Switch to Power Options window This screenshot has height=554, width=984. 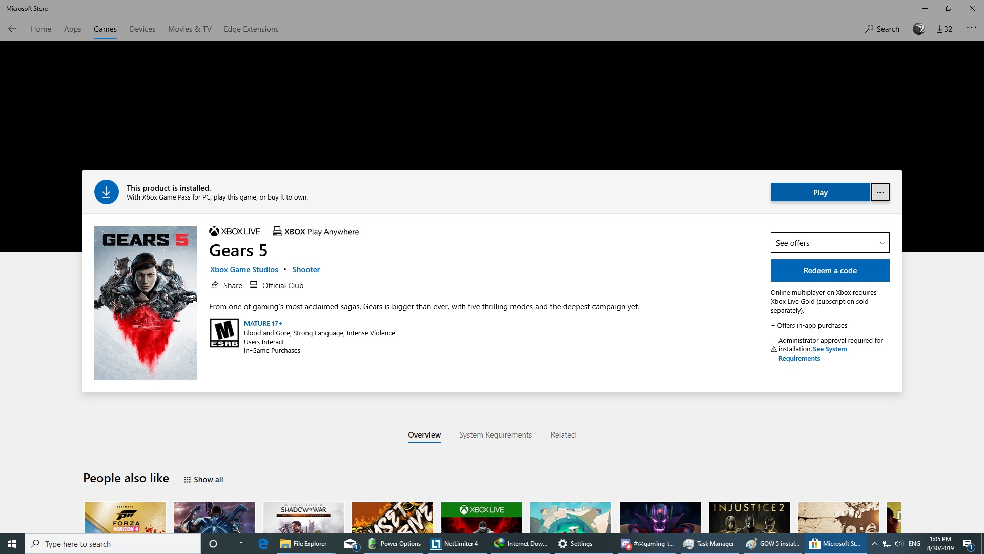pyautogui.click(x=394, y=544)
